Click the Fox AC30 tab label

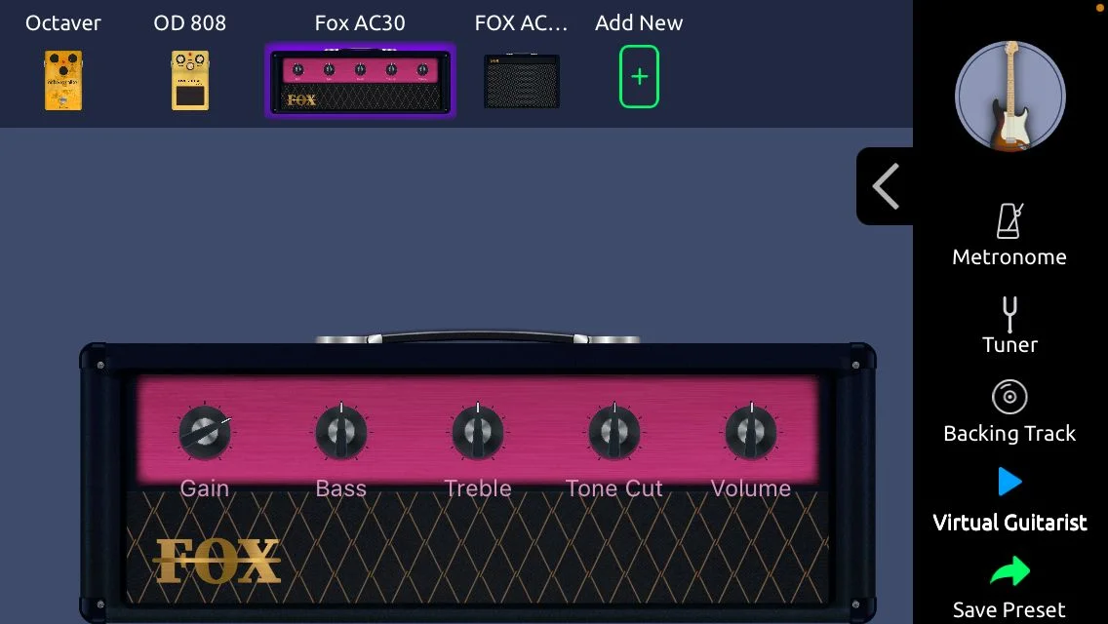[x=360, y=22]
